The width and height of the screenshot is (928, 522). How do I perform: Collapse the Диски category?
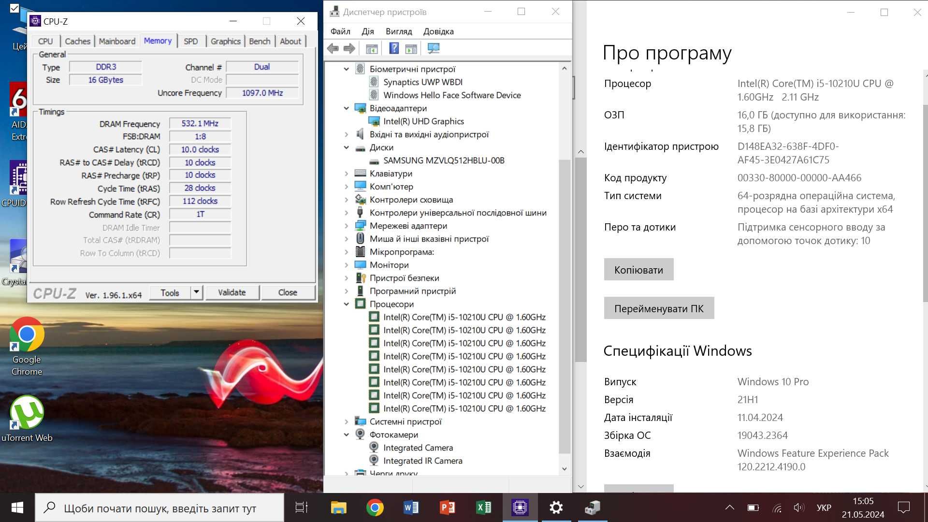pos(346,147)
